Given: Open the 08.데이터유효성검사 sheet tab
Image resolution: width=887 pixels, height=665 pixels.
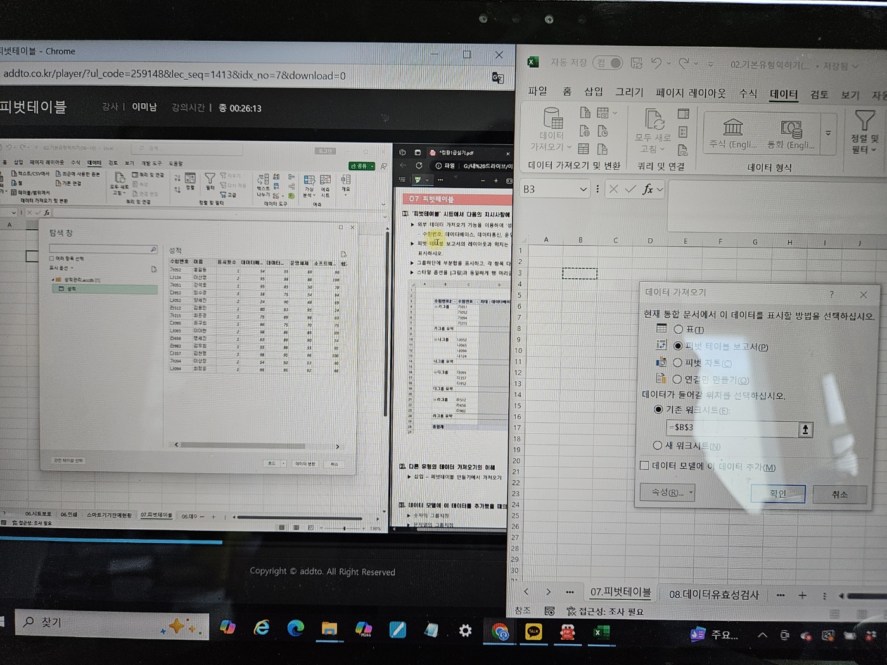Looking at the screenshot, I should tap(713, 595).
